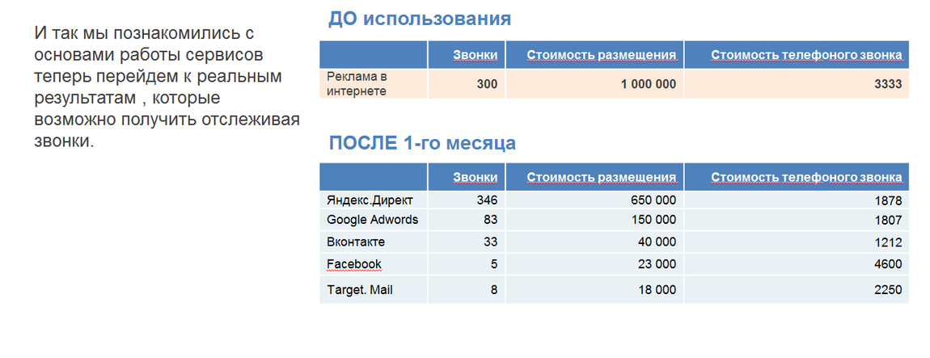
Task: Click the value "1 000 000"
Action: click(x=649, y=84)
